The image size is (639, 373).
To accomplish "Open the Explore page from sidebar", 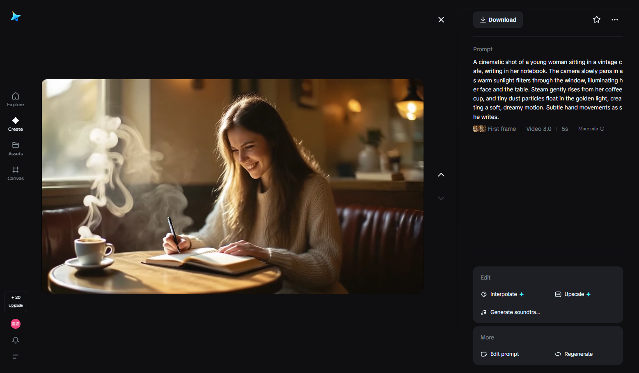I will 16,100.
